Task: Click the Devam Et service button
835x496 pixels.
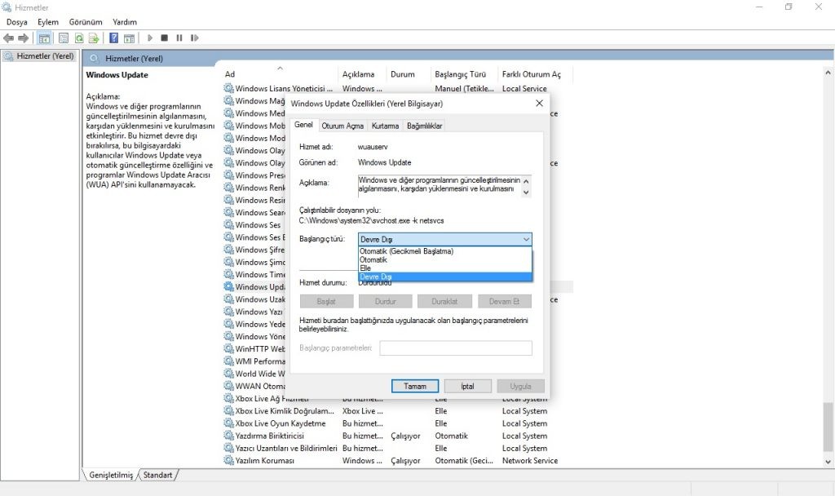Action: (x=504, y=302)
